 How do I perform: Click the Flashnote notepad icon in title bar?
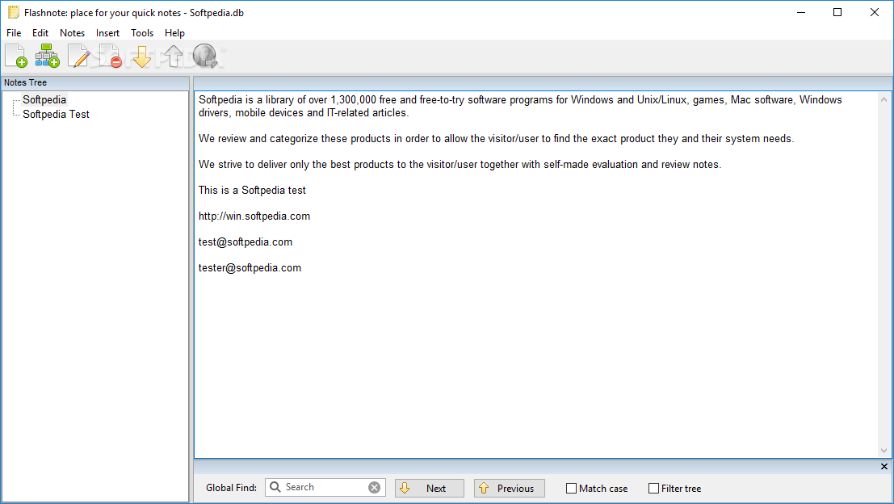[x=13, y=13]
